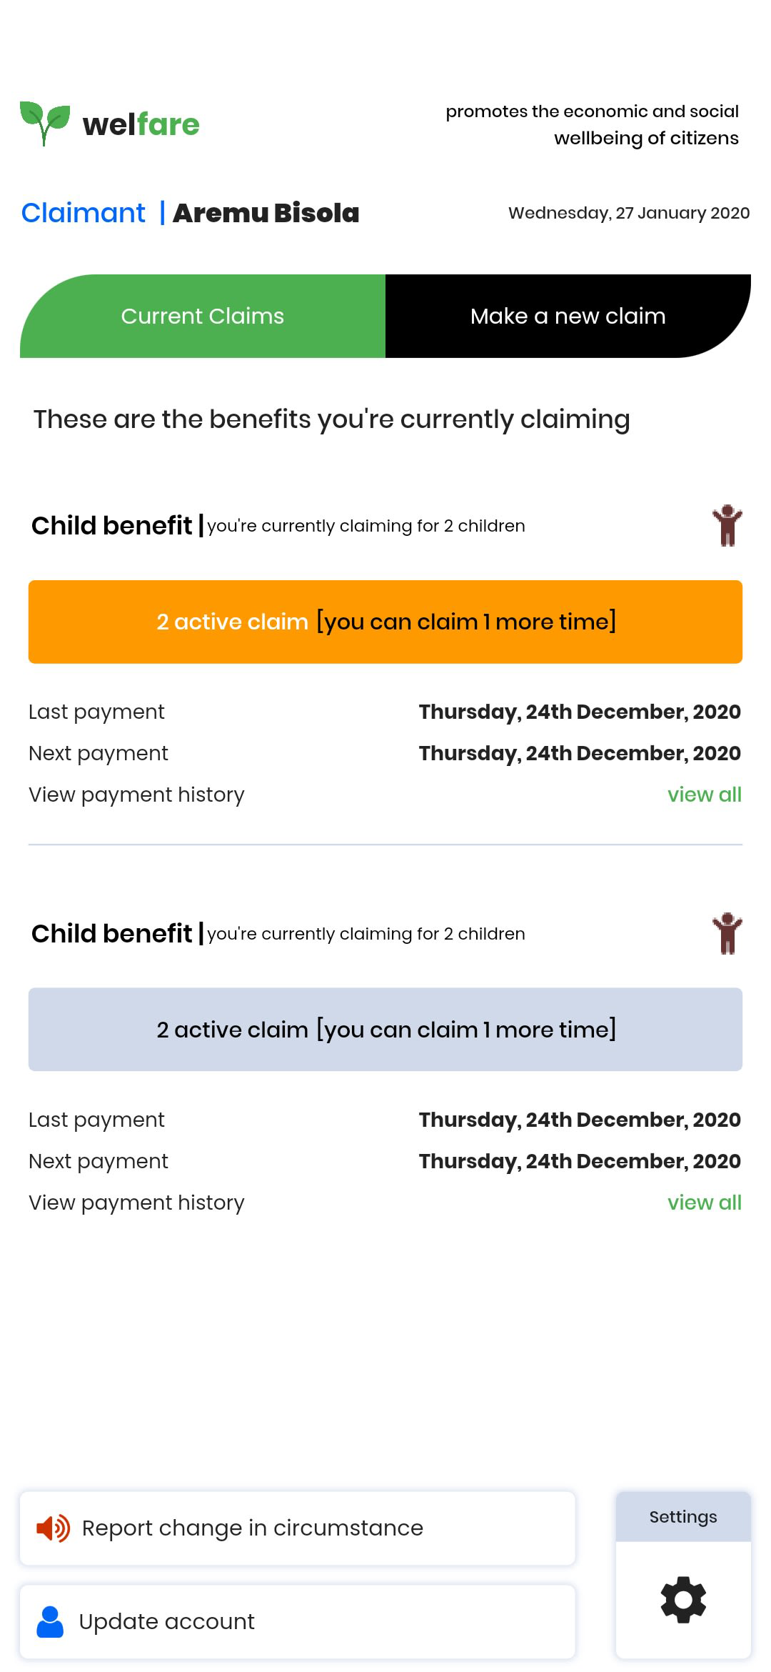Click the Claimant label in blue

pyautogui.click(x=84, y=213)
